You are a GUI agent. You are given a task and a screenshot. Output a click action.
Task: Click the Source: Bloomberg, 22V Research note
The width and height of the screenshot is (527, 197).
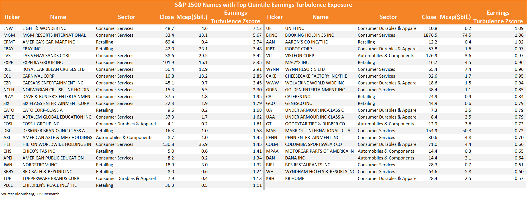coord(30,194)
